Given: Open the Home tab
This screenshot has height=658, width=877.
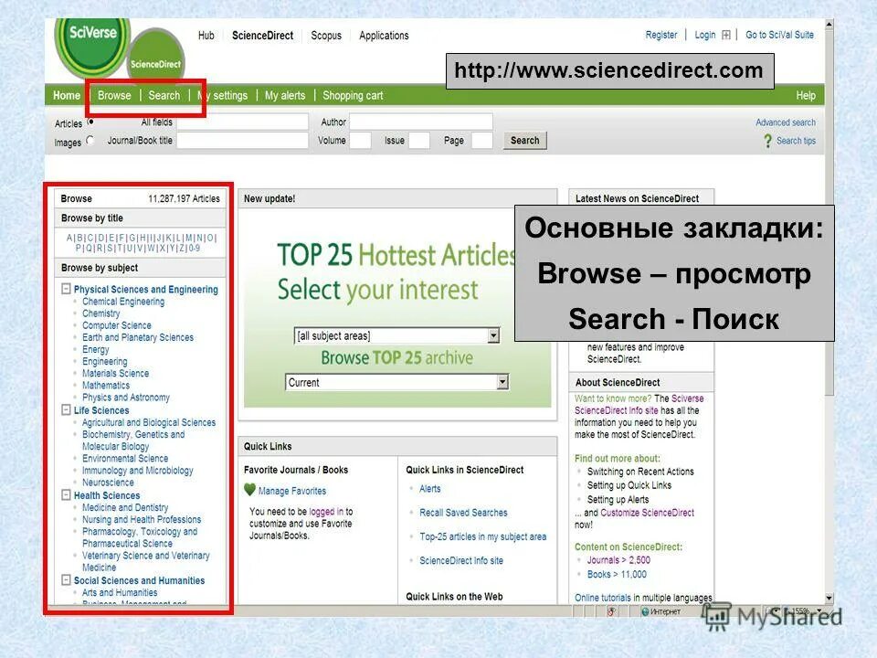Looking at the screenshot, I should (x=67, y=95).
